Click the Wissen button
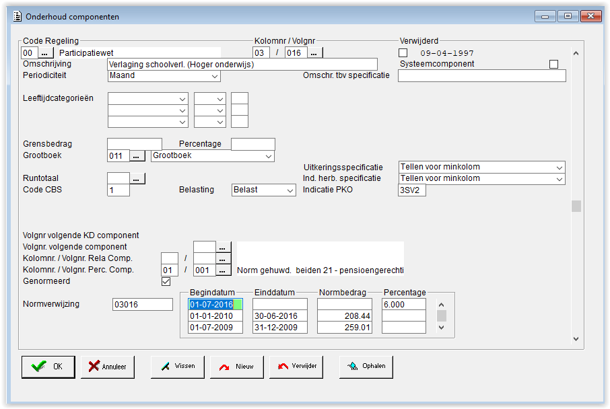The height and width of the screenshot is (409, 610). (177, 367)
